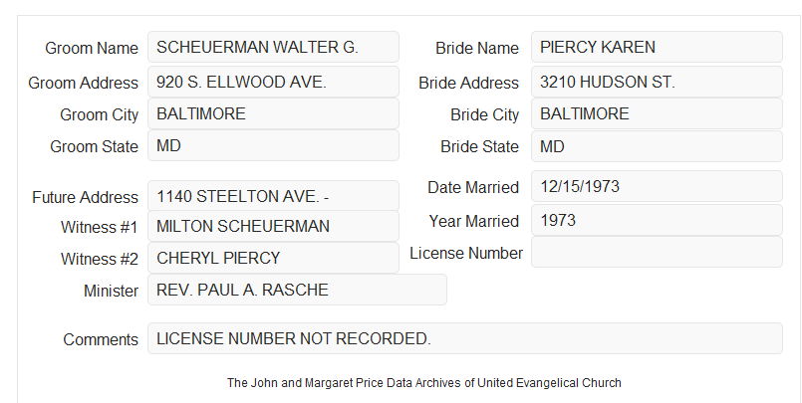802x403 pixels.
Task: Click the Witness #1 field
Action: (273, 226)
